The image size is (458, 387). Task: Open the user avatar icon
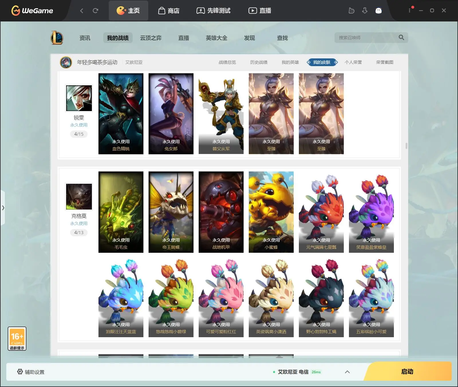click(378, 11)
